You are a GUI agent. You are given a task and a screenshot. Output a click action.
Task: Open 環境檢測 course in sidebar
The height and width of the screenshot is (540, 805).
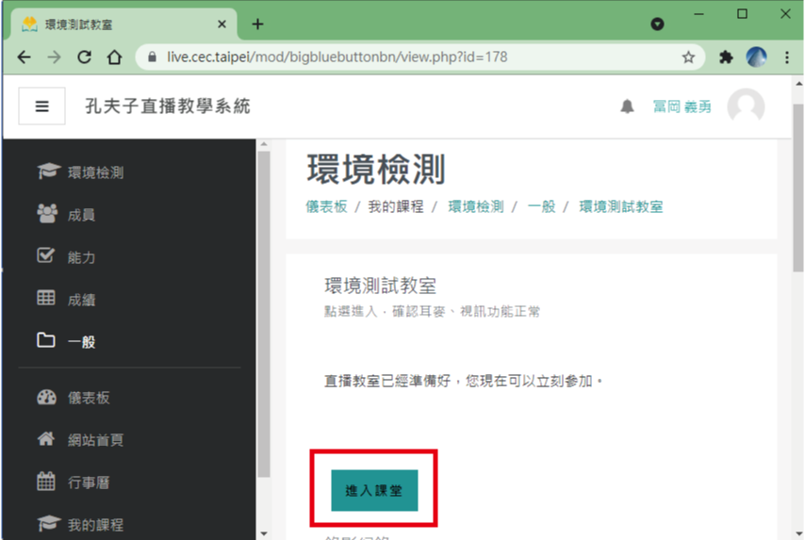point(95,173)
